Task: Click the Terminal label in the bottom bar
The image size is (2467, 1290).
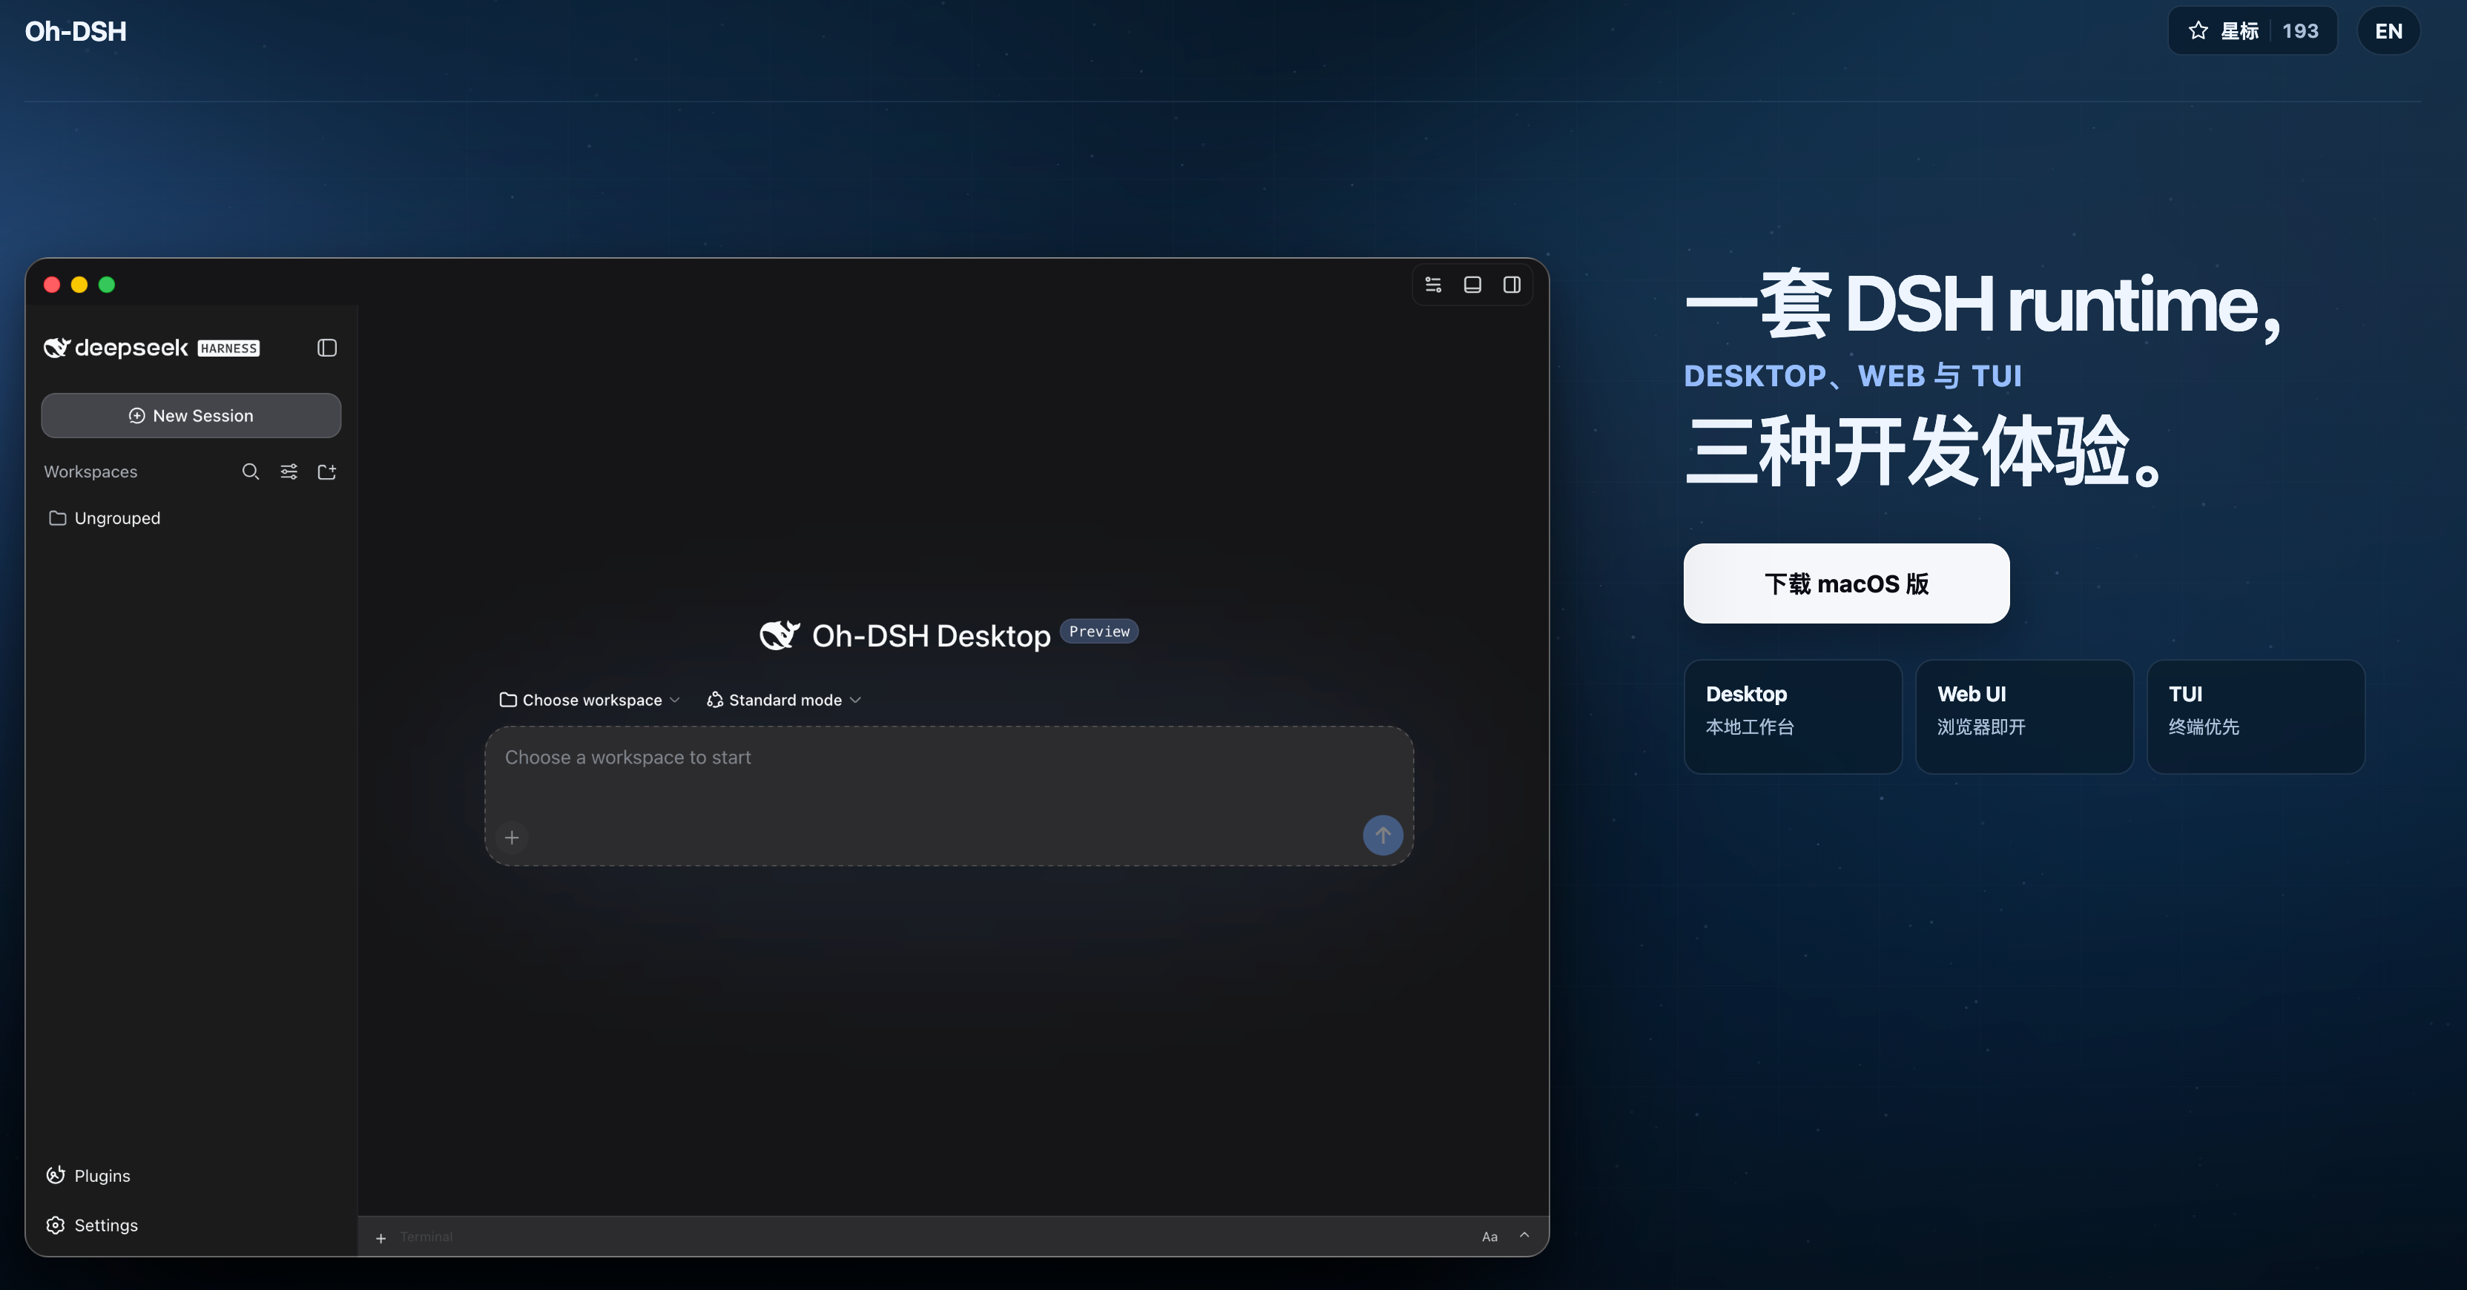Action: click(x=426, y=1237)
